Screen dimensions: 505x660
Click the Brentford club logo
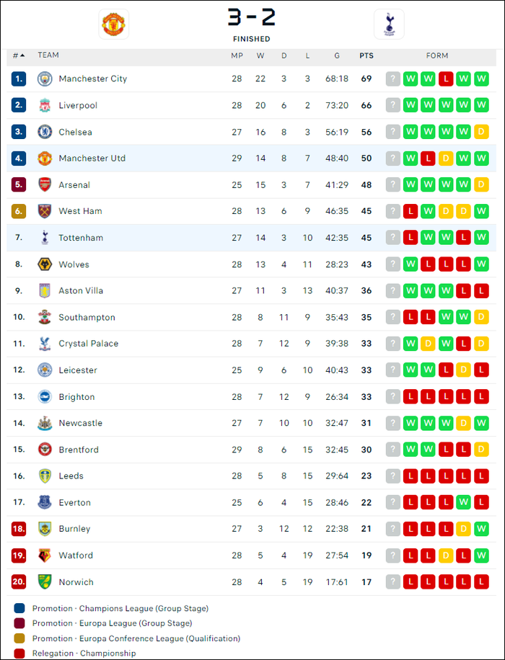pyautogui.click(x=45, y=450)
